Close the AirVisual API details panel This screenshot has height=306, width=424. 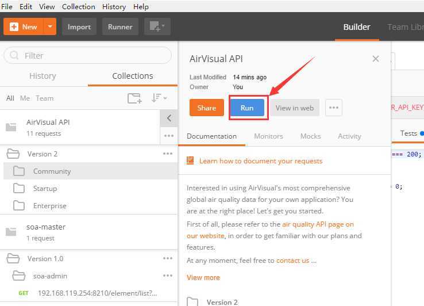[x=376, y=59]
